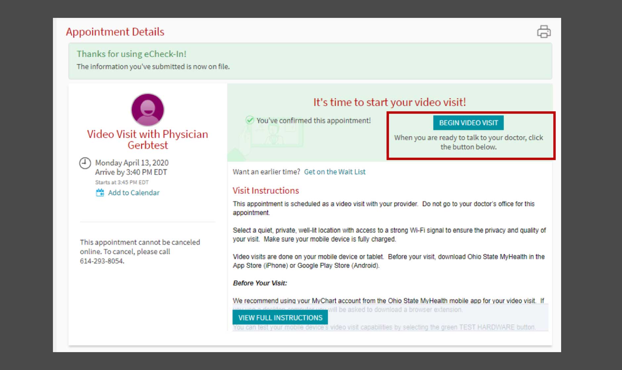Follow the Get on the Wait List link
Viewport: 622px width, 370px height.
pyautogui.click(x=334, y=172)
